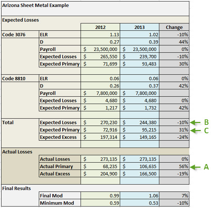Click the Actual Primary row label
The image size is (215, 208).
point(60,166)
